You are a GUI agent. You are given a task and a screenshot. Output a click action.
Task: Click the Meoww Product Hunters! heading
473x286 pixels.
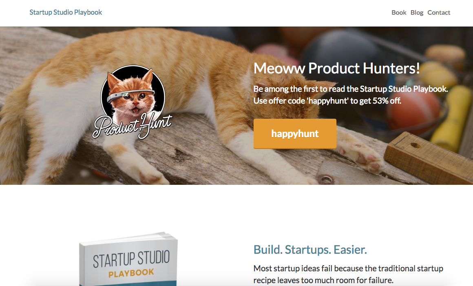pos(336,68)
